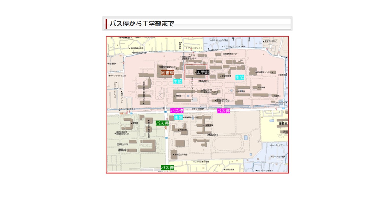Click the 津島中1 district label

123,150
